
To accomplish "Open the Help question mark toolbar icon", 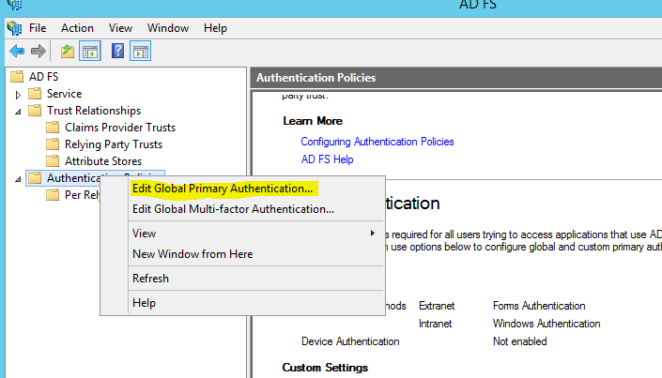I will point(117,51).
